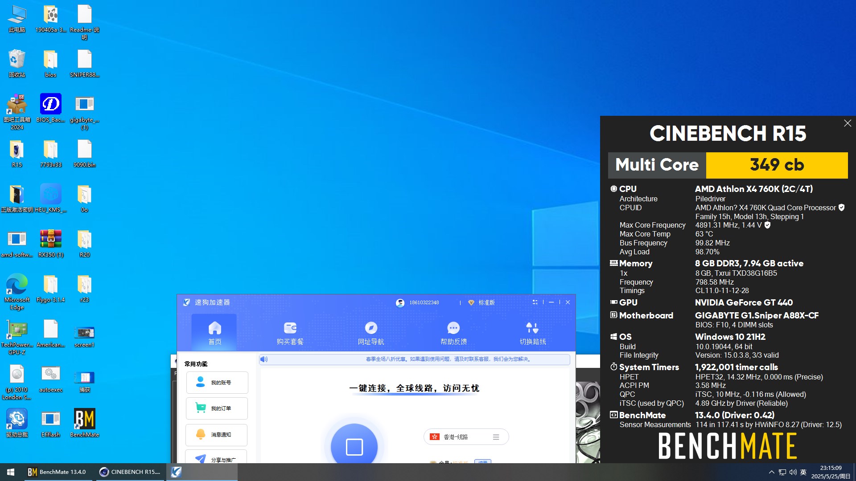Click the GIGABYTE G1.Sniper A88X-CF motherboard text
The height and width of the screenshot is (481, 856).
click(x=757, y=315)
